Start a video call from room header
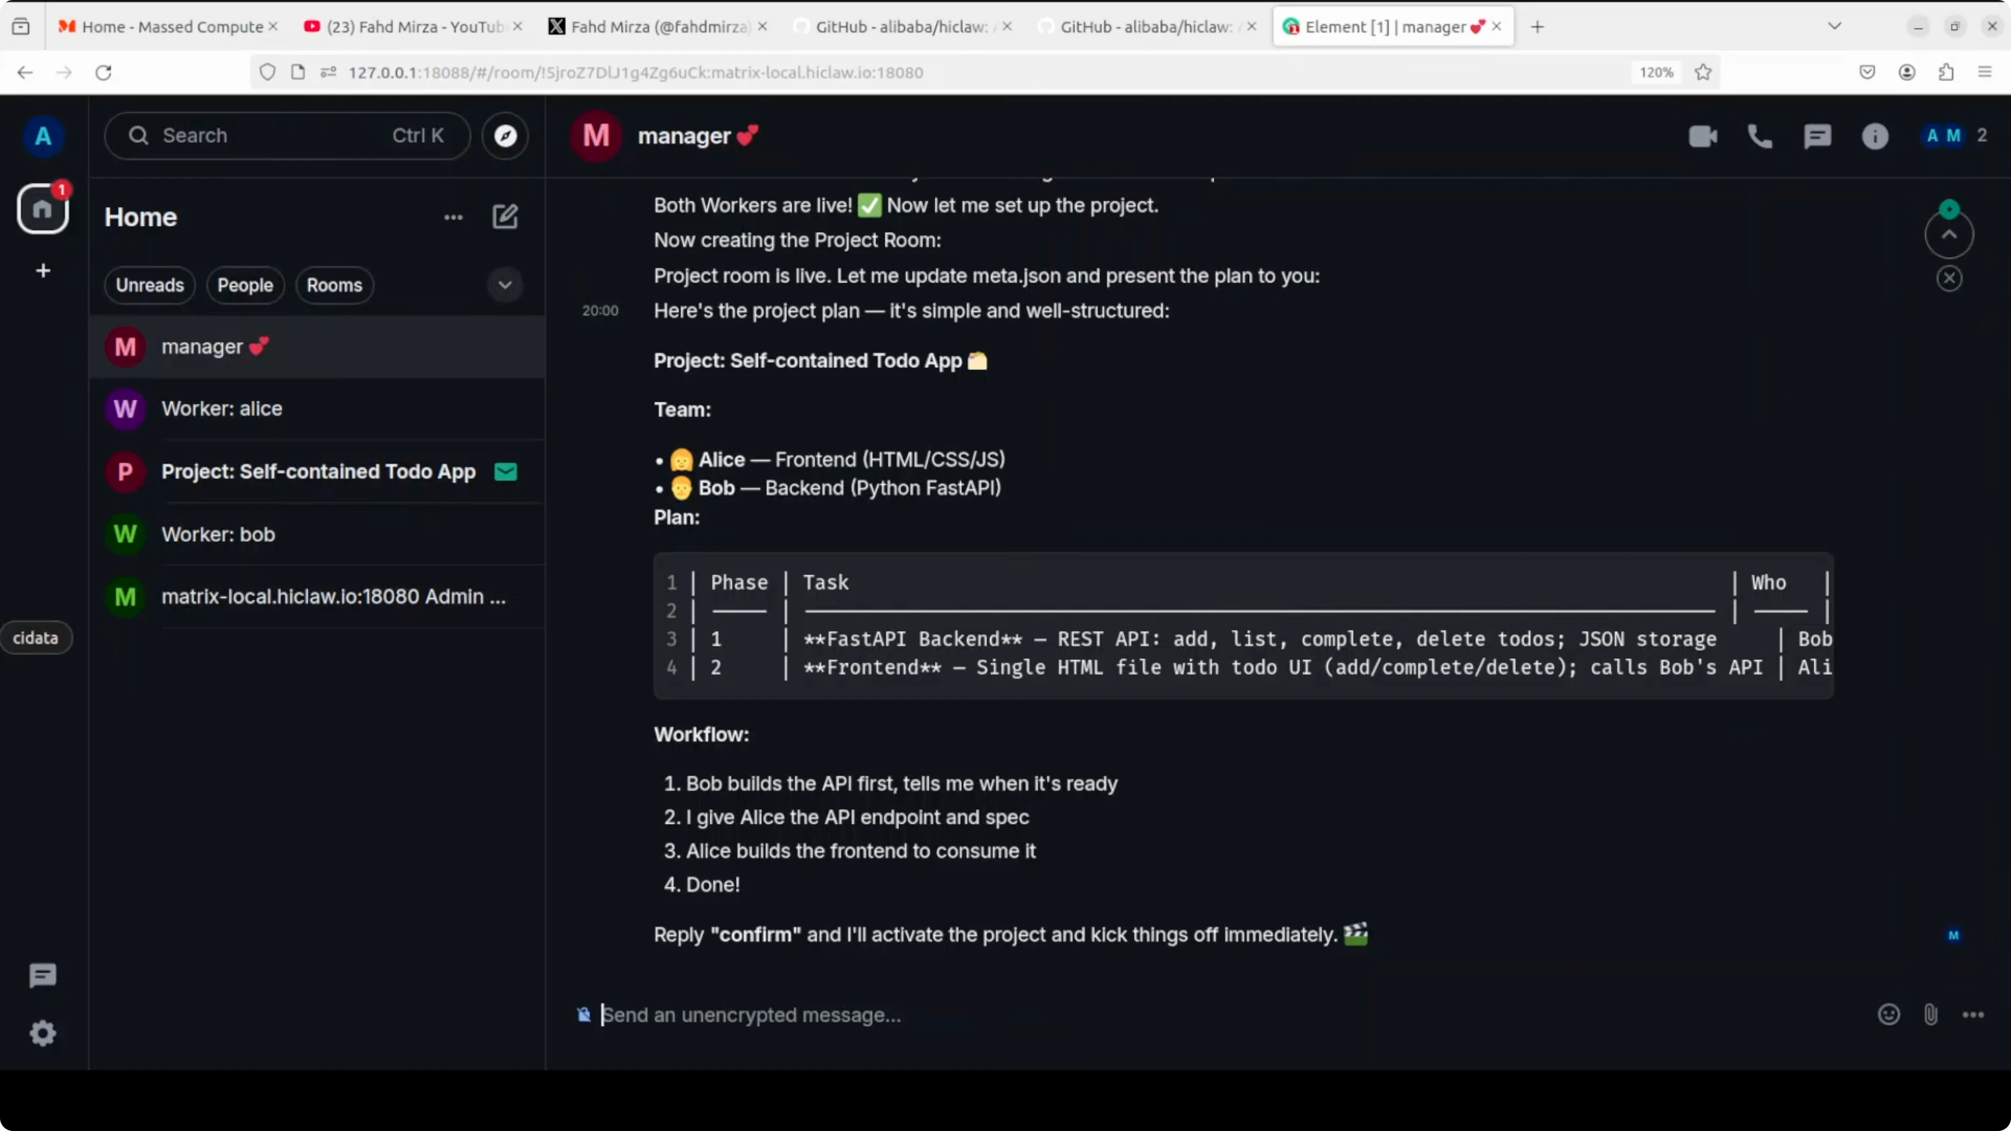Screen dimensions: 2011x1131 click(x=1703, y=136)
